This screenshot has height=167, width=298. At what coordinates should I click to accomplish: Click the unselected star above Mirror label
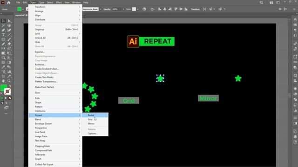coord(238,78)
